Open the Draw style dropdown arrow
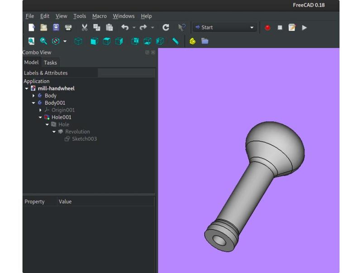This screenshot has height=273, width=362. tap(65, 41)
